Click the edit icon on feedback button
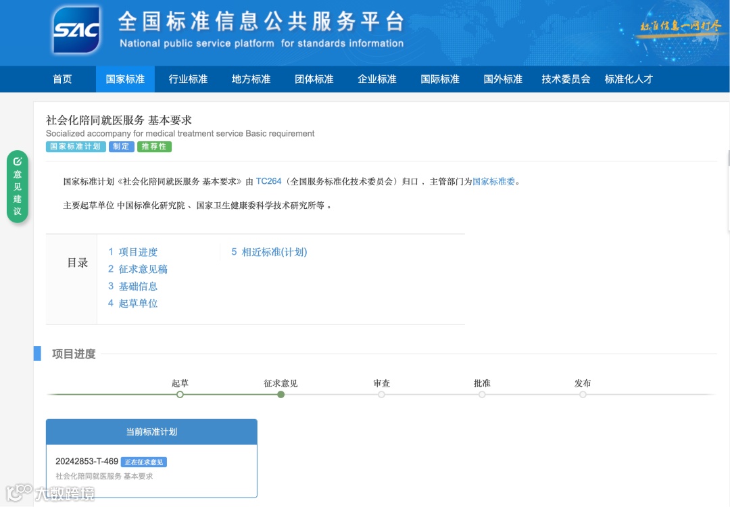 point(18,162)
